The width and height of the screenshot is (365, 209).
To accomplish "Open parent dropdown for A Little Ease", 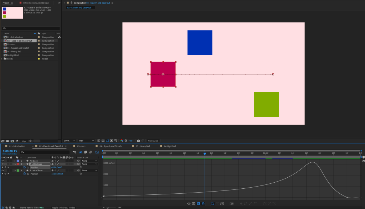I will point(89,164).
